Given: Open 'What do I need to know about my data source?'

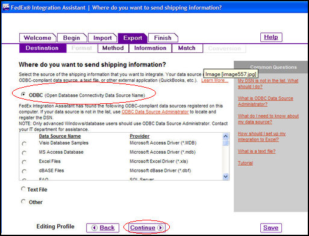Looking at the screenshot, I should 268,119.
